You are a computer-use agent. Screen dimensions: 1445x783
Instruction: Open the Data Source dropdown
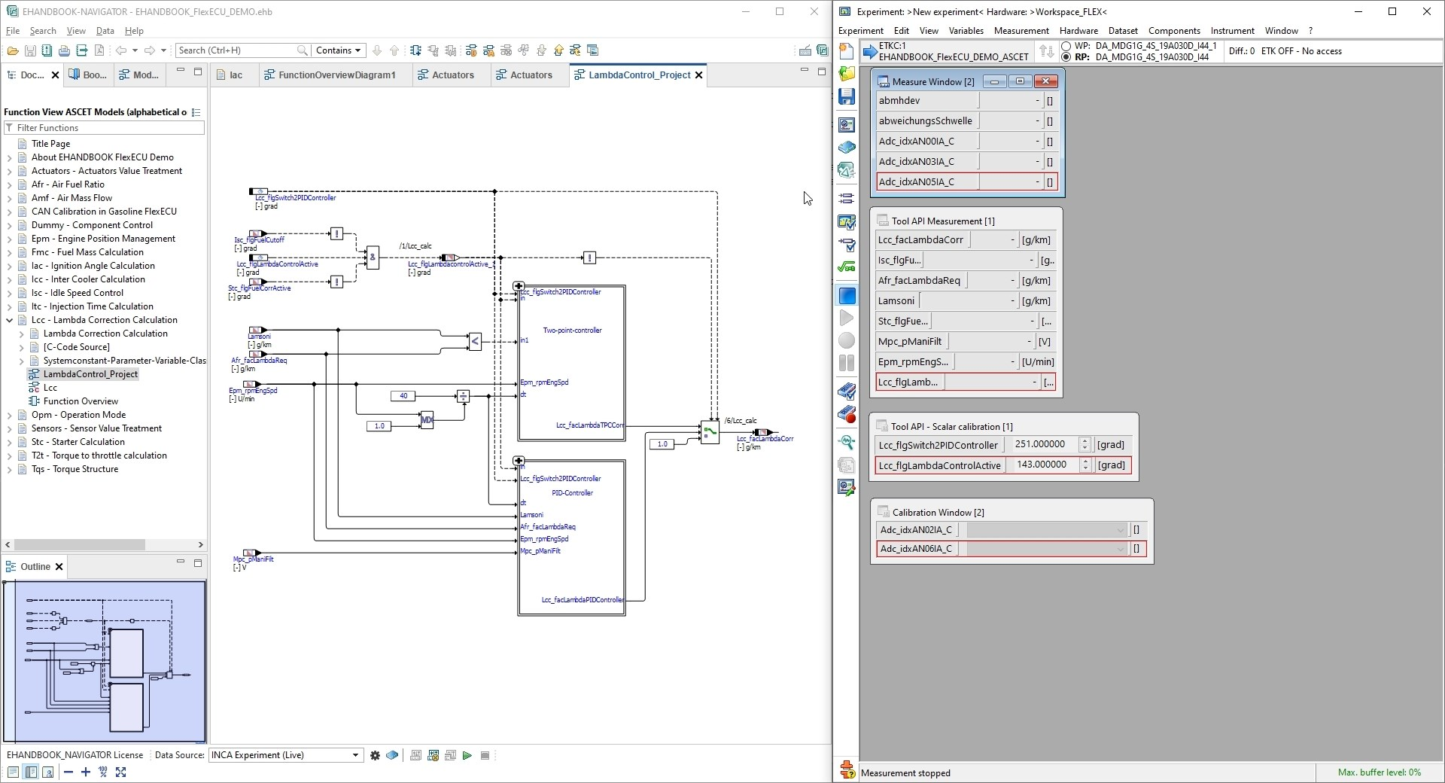(355, 755)
